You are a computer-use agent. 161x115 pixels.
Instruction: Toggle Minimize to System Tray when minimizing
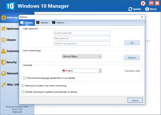(x=23, y=86)
